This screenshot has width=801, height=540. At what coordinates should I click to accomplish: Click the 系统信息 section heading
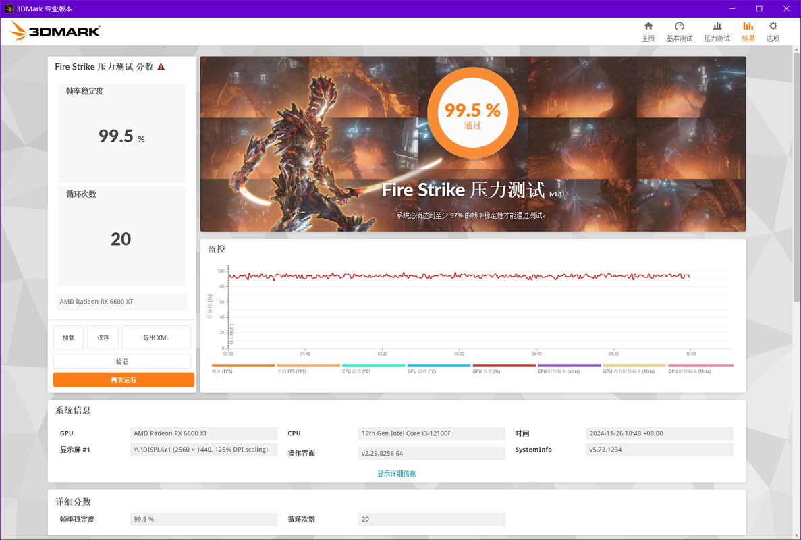73,410
